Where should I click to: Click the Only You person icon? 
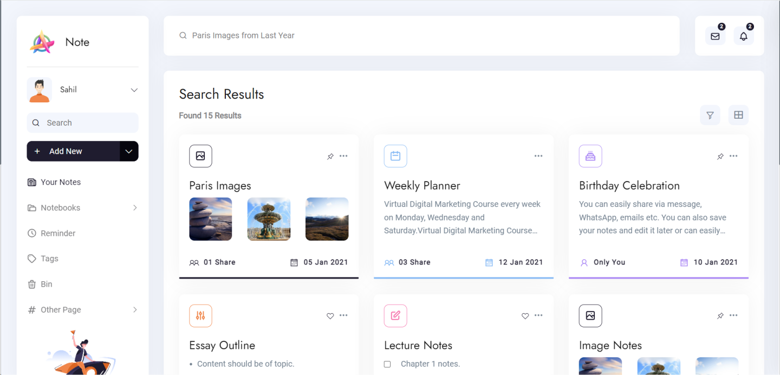click(584, 263)
